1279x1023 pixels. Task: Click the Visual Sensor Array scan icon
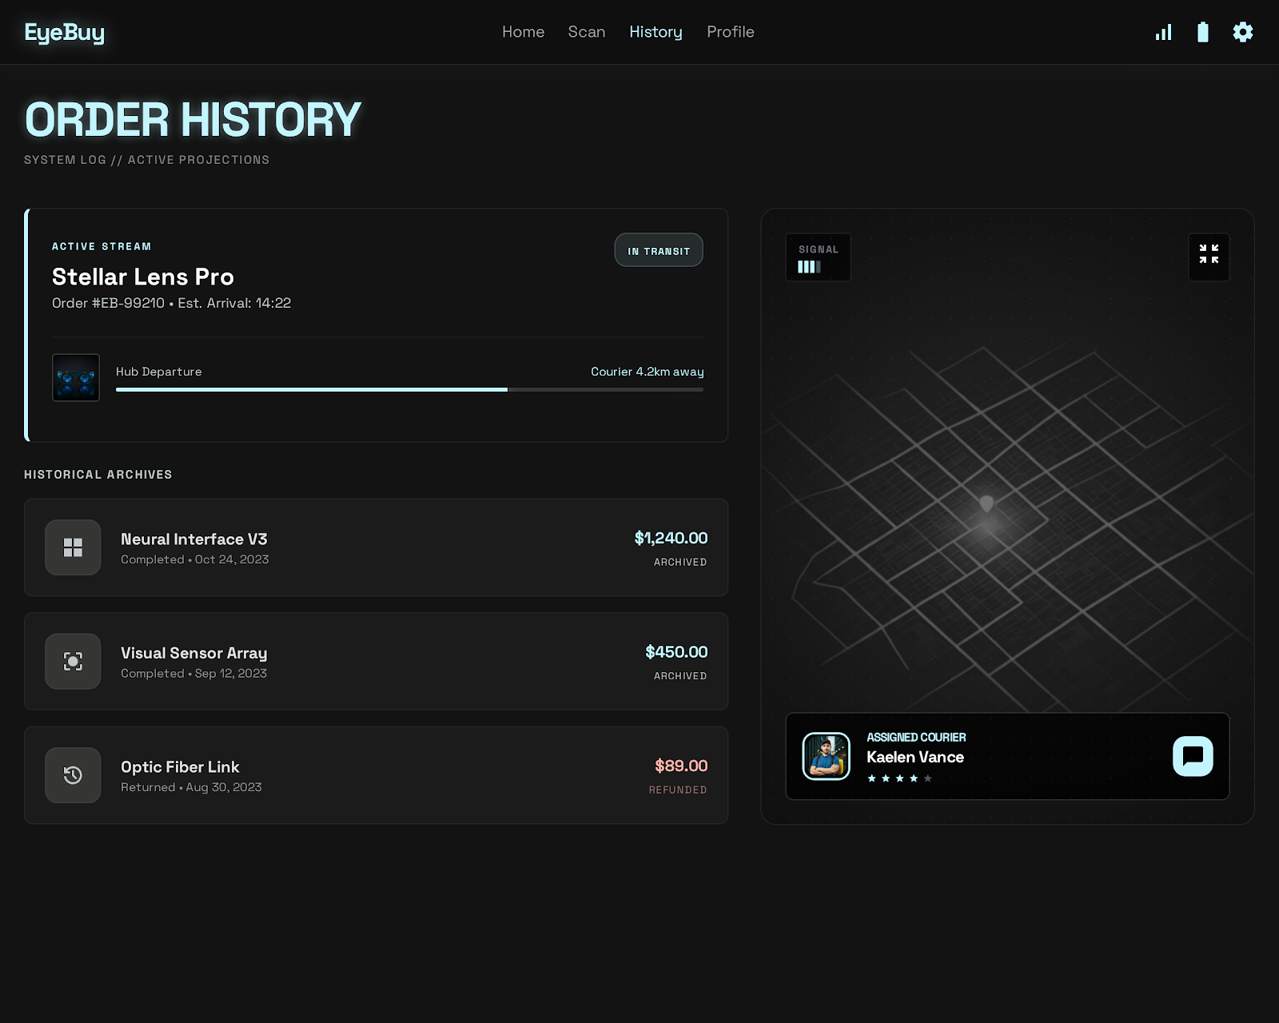[73, 661]
